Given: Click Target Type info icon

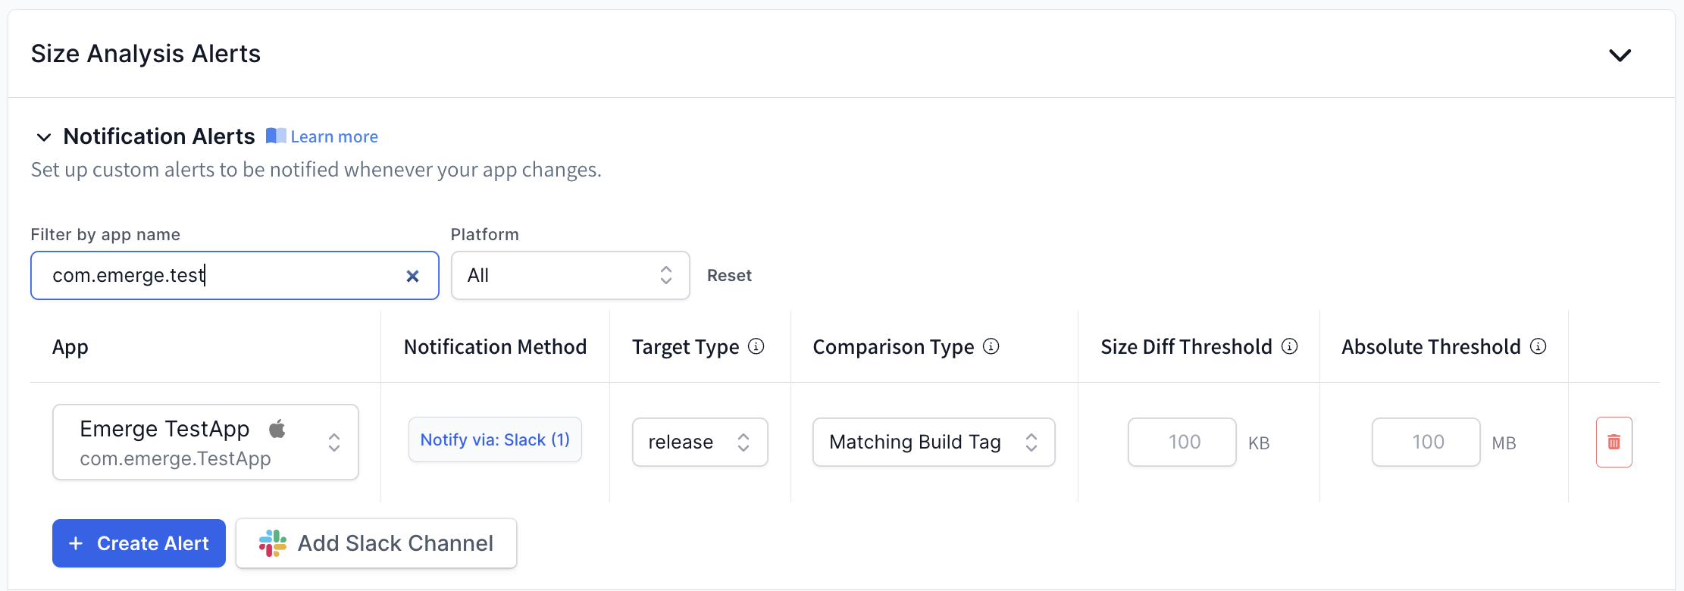Looking at the screenshot, I should (x=756, y=346).
